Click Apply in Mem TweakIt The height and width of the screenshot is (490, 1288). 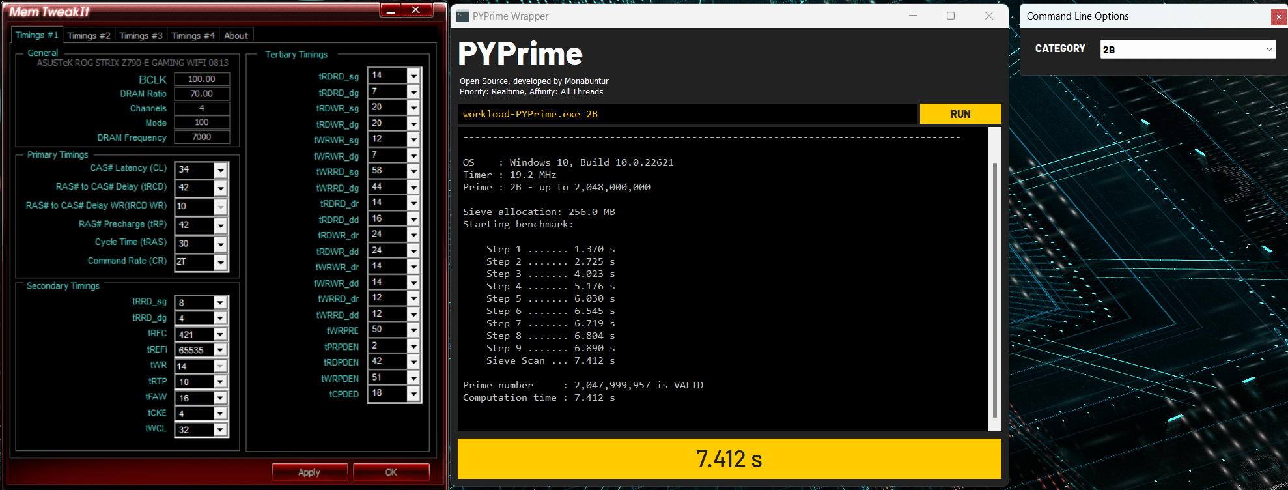pos(309,472)
